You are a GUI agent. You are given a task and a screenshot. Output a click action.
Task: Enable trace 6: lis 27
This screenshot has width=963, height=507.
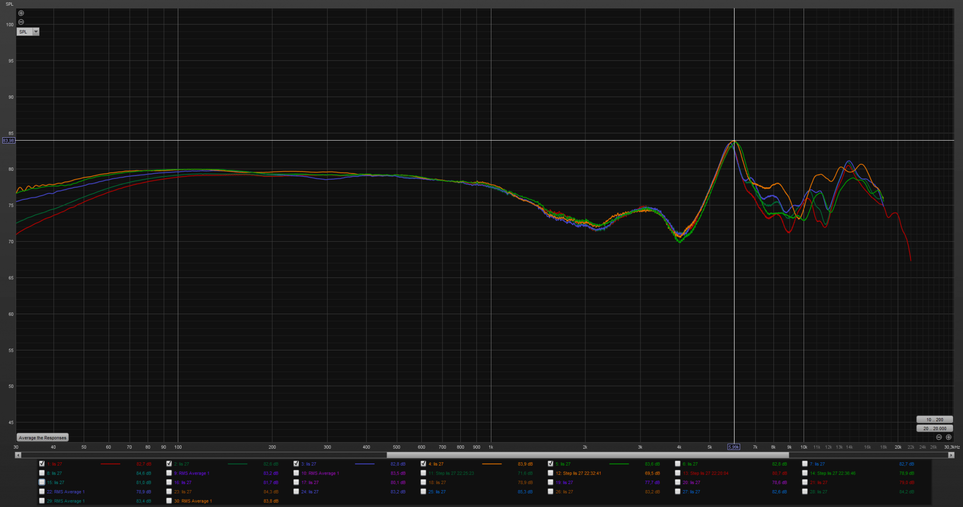click(x=678, y=464)
